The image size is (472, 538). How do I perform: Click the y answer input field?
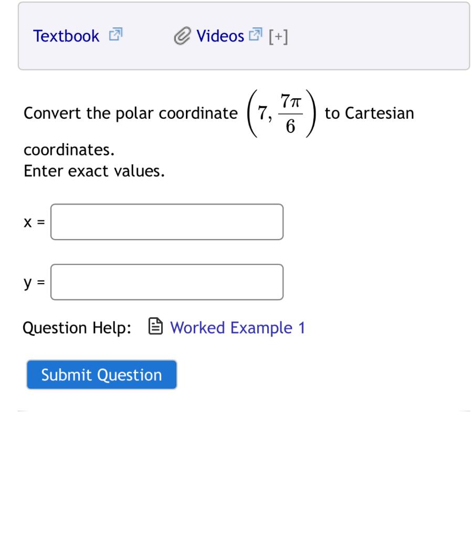[x=167, y=282]
